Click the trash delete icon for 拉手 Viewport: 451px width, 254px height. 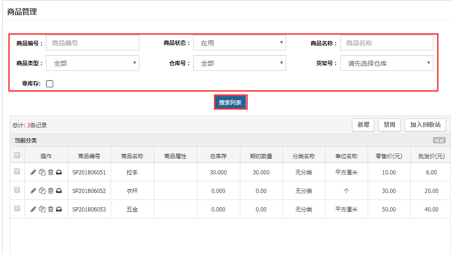click(x=50, y=172)
